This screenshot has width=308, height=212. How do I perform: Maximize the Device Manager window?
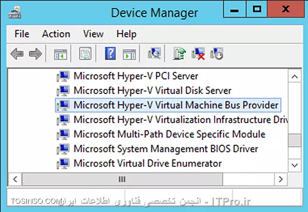click(257, 9)
